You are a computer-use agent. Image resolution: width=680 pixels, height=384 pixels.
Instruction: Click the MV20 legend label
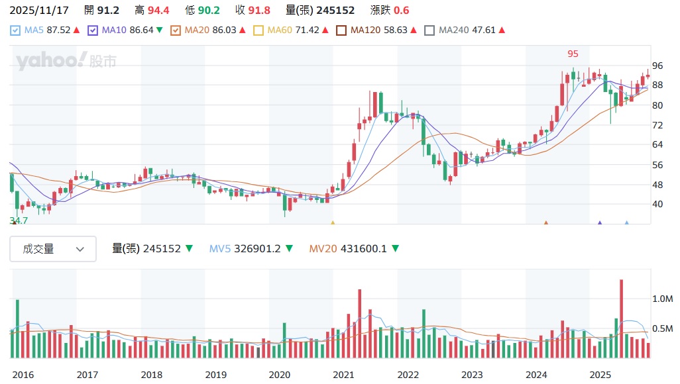[322, 248]
